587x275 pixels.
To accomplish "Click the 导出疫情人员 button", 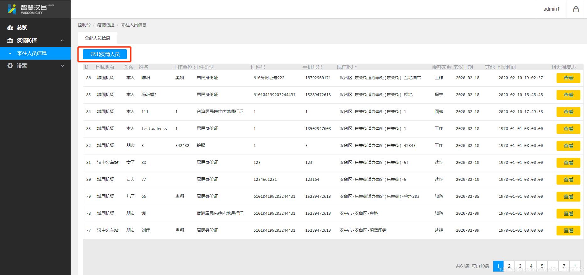I will 105,54.
